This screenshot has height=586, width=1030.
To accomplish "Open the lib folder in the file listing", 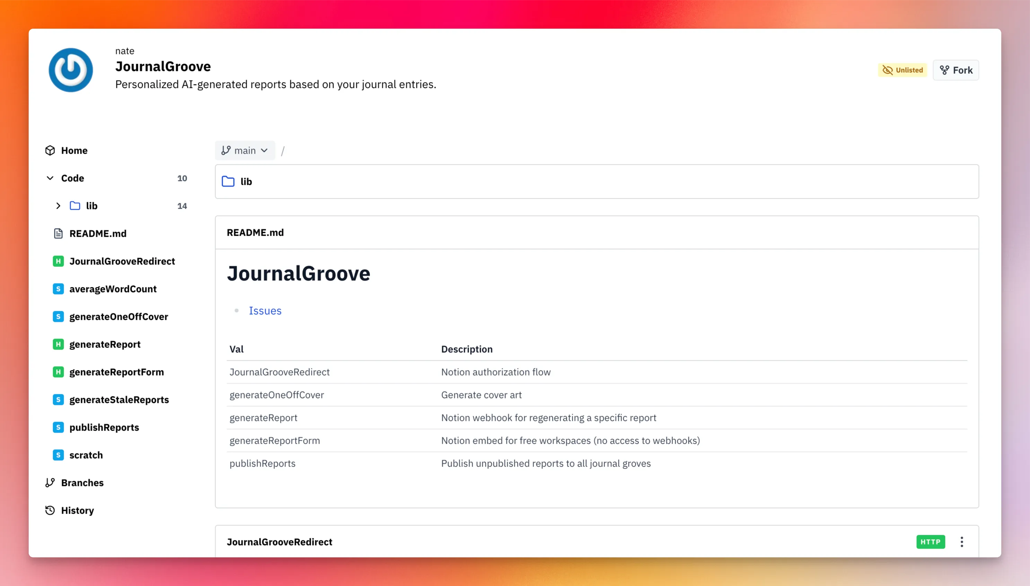I will (246, 181).
